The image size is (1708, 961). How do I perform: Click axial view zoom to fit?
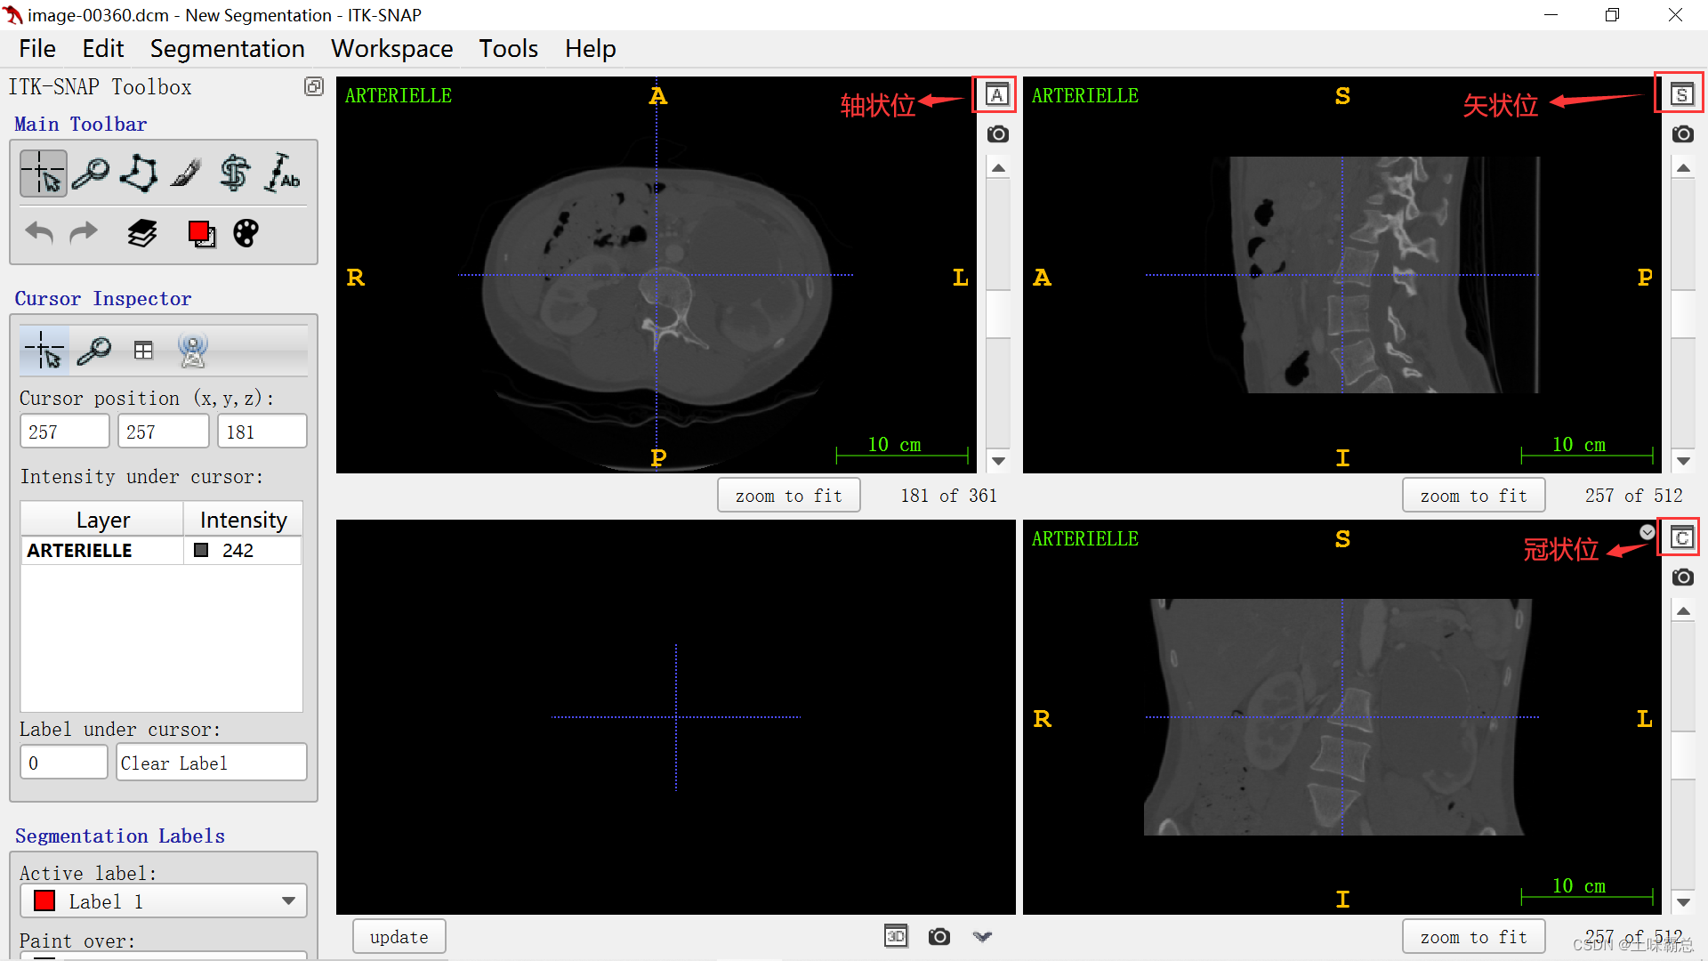coord(788,496)
